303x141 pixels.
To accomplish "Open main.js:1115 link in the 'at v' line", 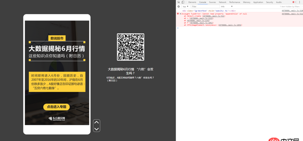I will (x=201, y=18).
